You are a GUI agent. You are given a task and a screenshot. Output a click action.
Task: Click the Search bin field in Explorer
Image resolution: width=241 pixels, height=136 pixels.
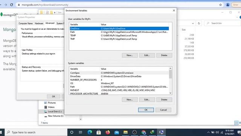click(x=223, y=23)
